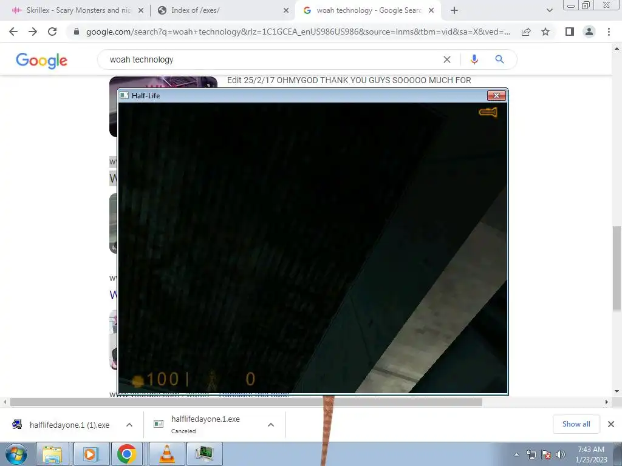Bookmark this page with the star icon

pos(545,32)
